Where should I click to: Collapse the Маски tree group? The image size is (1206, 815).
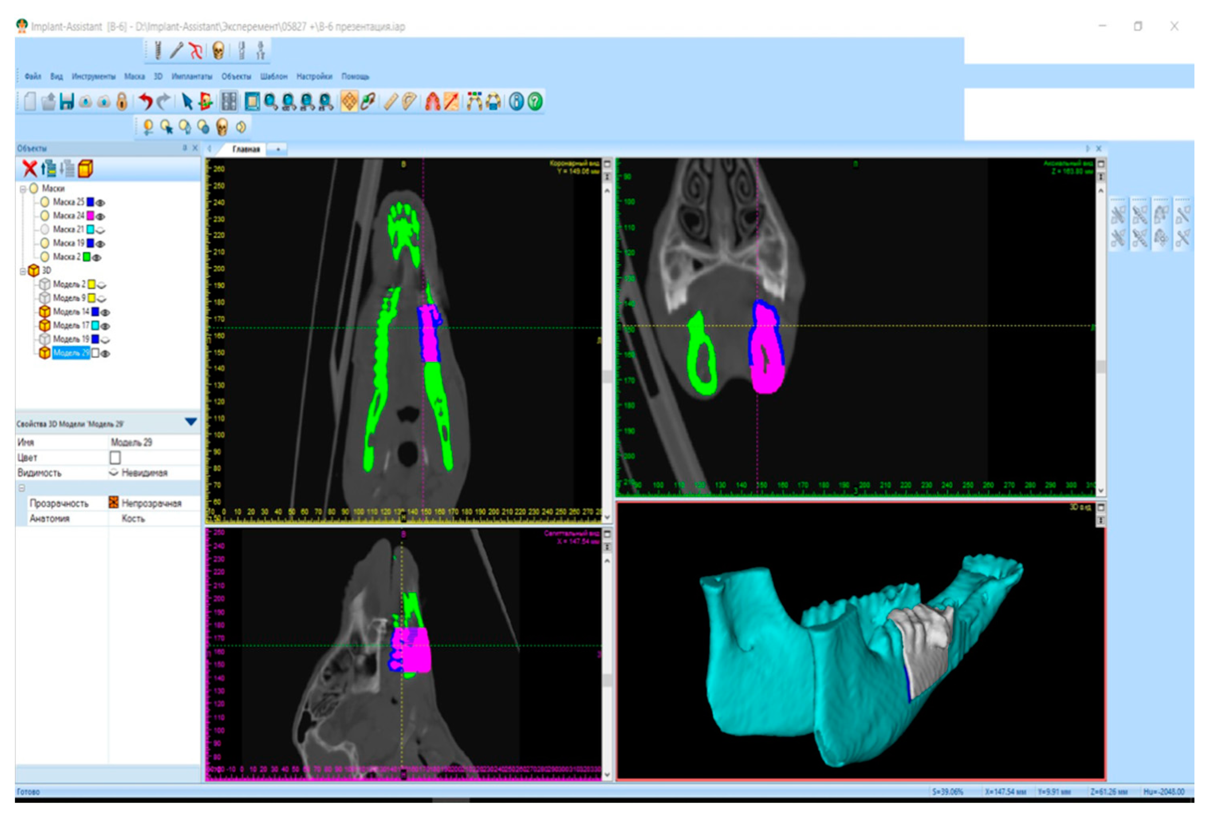click(23, 189)
